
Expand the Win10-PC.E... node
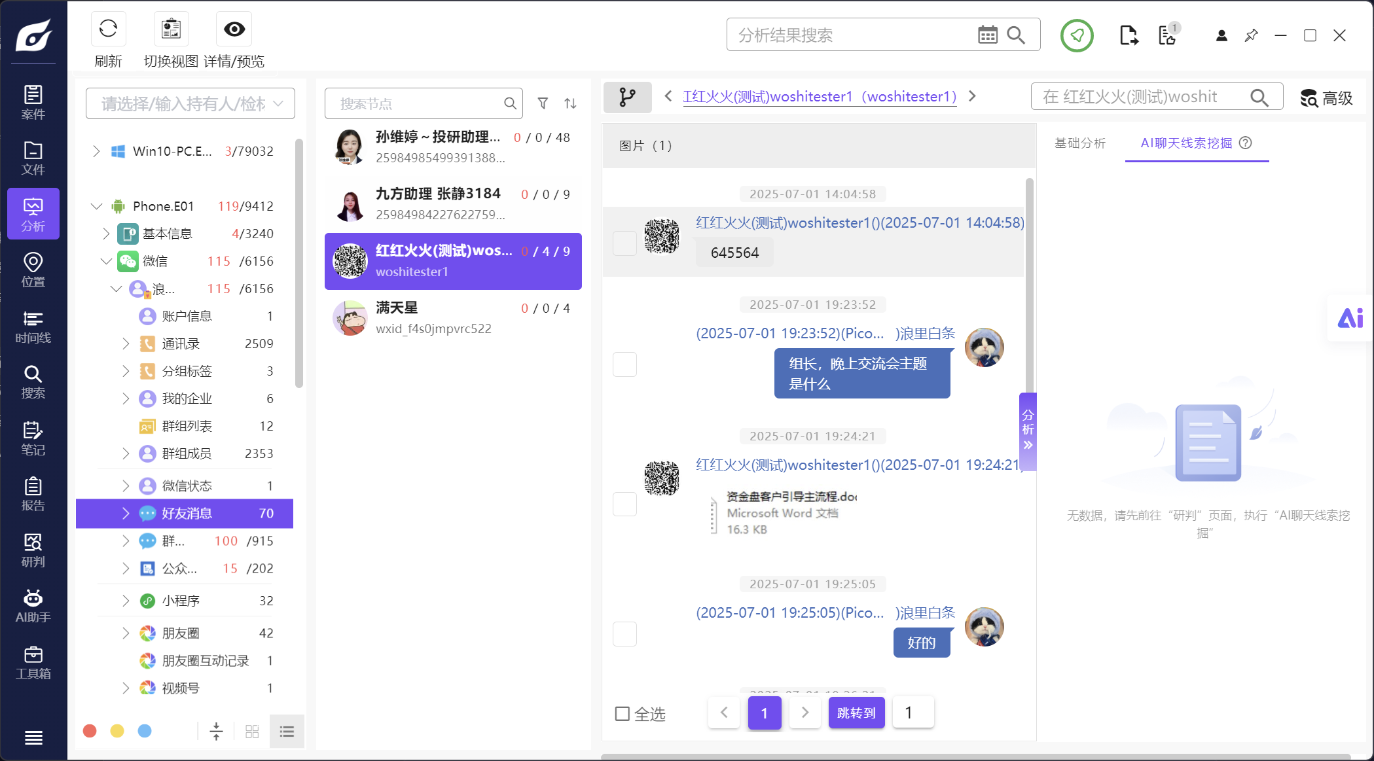click(96, 151)
